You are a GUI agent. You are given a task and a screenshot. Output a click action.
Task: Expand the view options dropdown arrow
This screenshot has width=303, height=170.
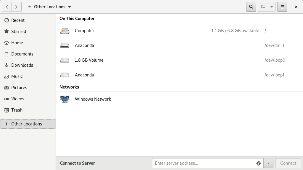point(272,7)
